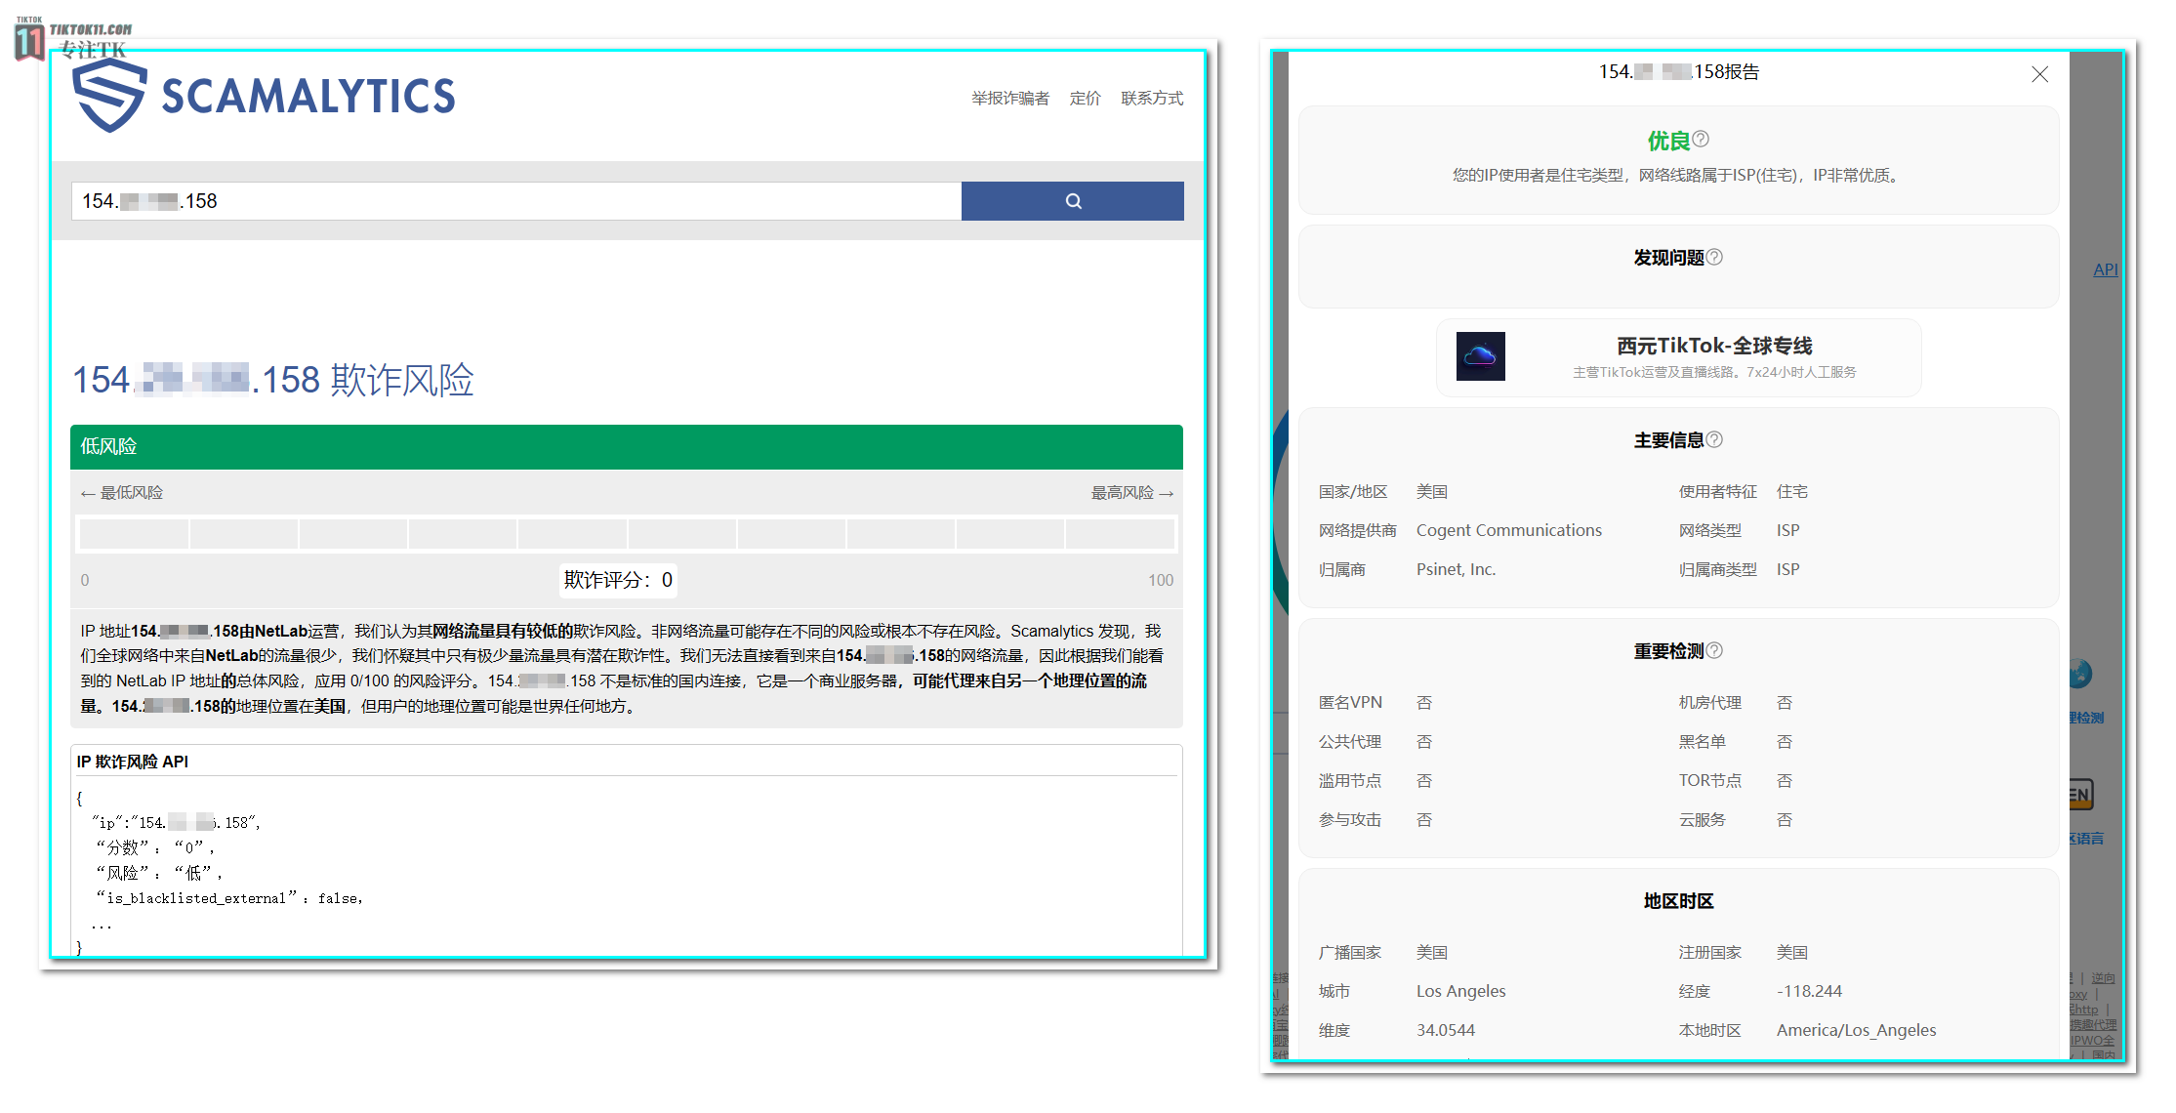This screenshot has width=2176, height=1113.
Task: Open the 西元TikTok-全球专线 ad title
Action: point(1714,346)
